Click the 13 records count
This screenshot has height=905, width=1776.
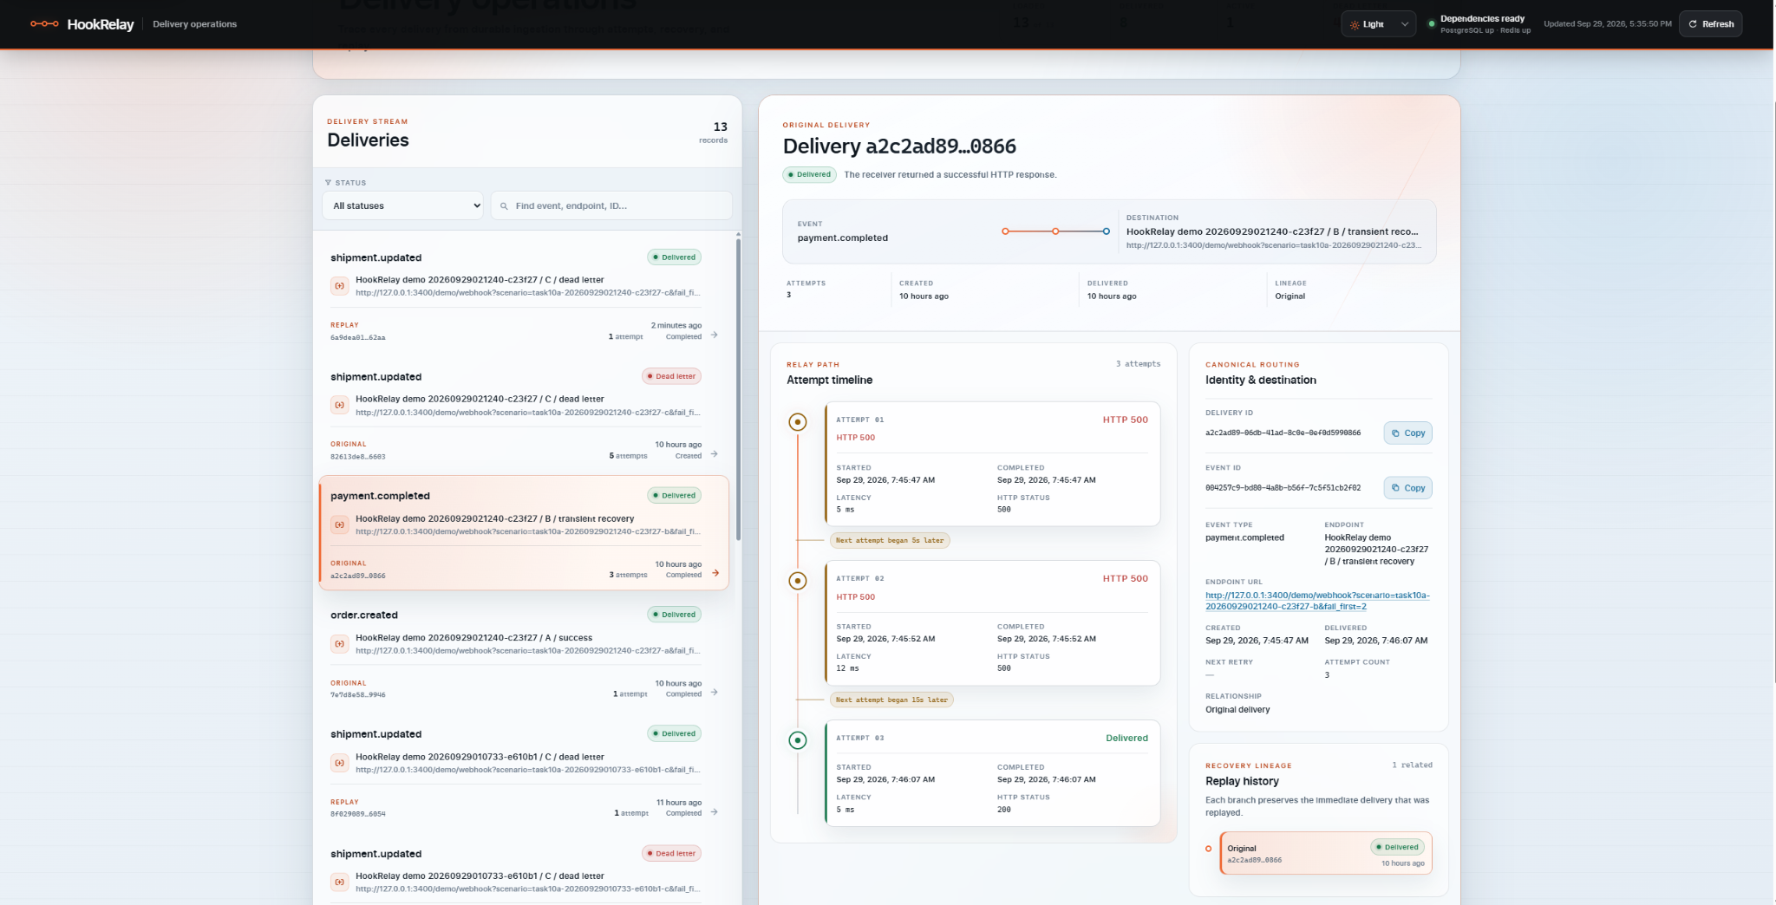click(x=715, y=132)
